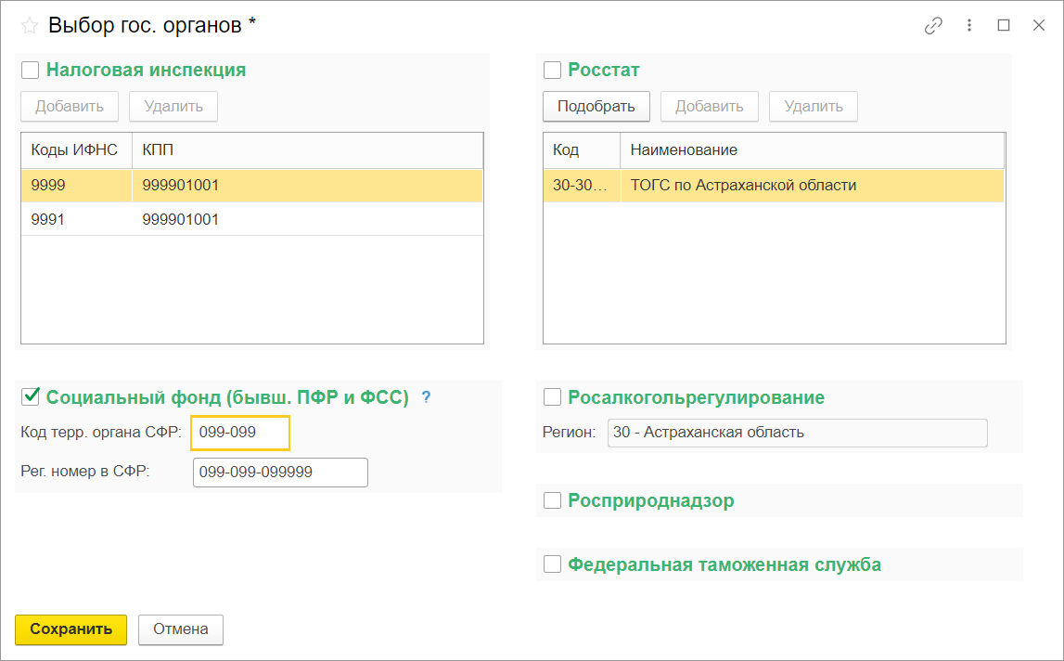
Task: Open the three-dot more menu
Action: point(969,26)
